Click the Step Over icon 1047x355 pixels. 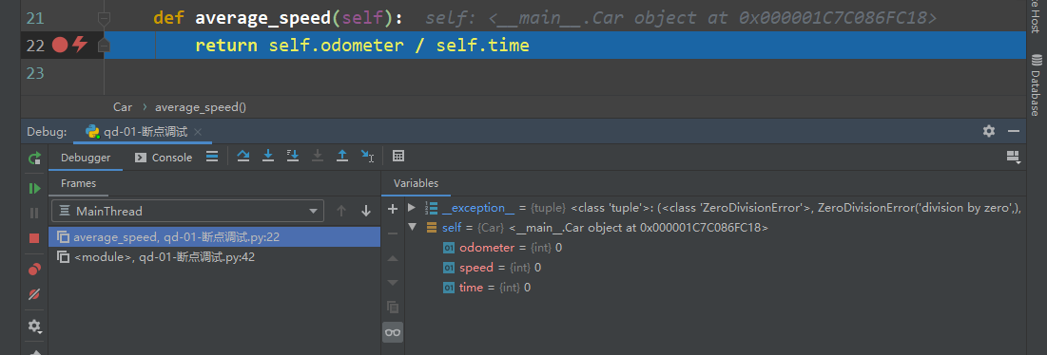click(243, 156)
